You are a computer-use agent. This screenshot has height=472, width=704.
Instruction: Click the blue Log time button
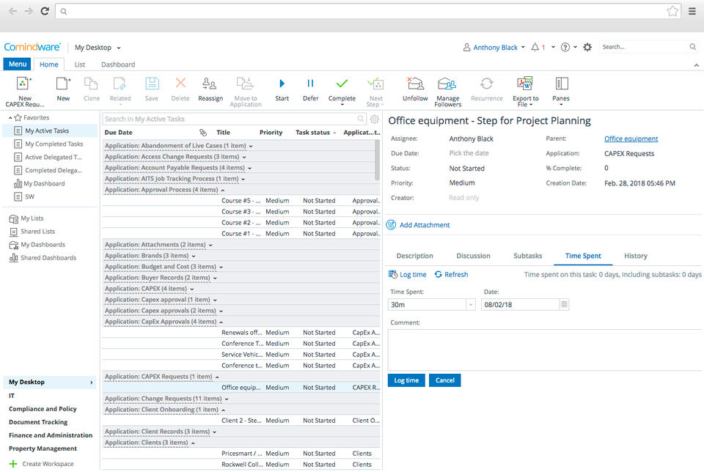406,380
